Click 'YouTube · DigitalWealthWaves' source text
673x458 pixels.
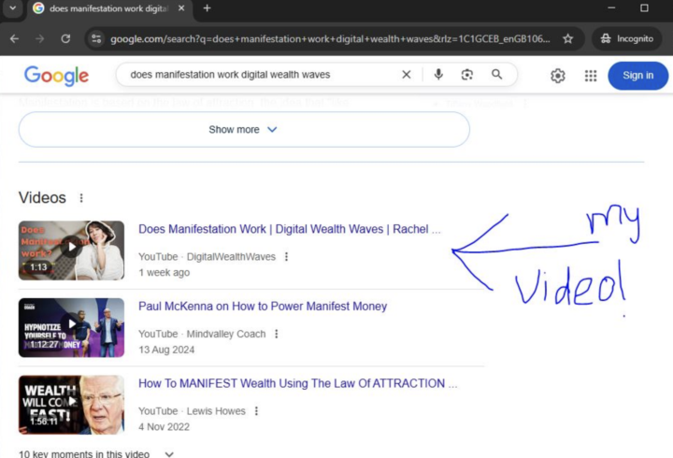207,257
